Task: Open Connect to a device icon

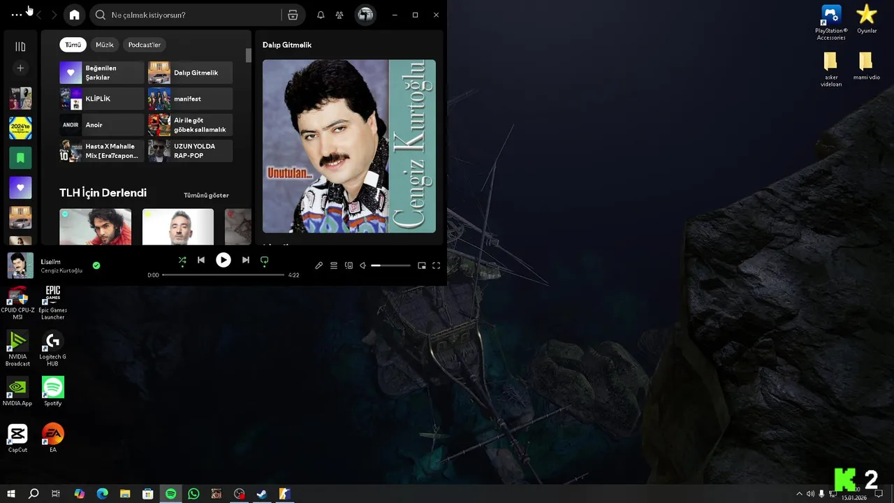Action: tap(349, 265)
